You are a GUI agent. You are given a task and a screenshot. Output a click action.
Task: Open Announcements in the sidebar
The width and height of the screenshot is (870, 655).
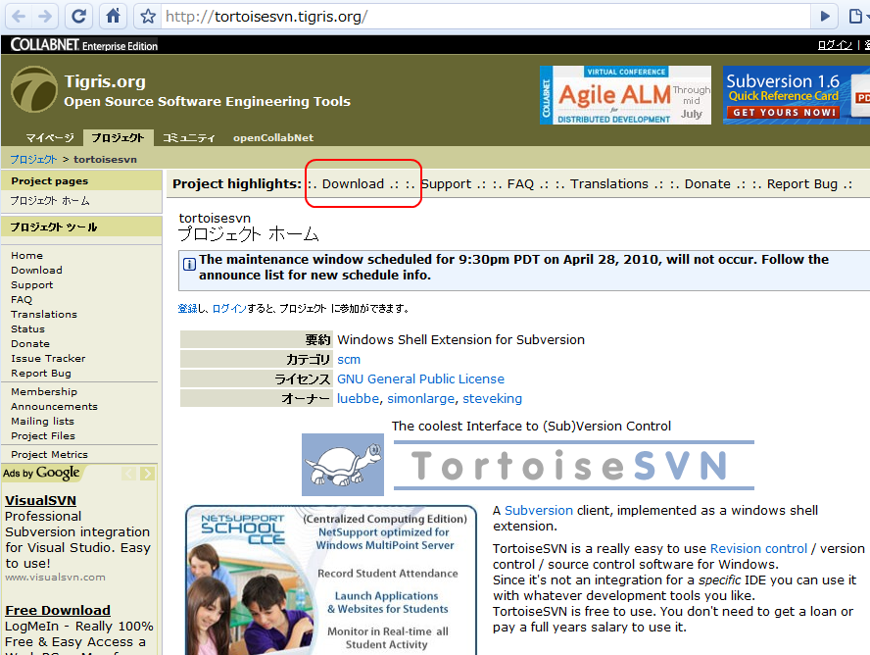point(55,406)
